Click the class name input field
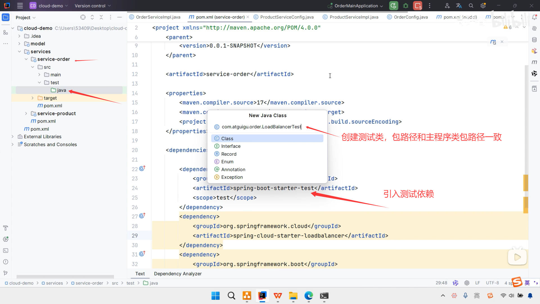Image resolution: width=540 pixels, height=304 pixels. tap(262, 127)
